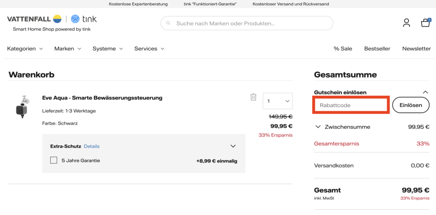Open the Services menu
This screenshot has height=215, width=436.
point(149,49)
